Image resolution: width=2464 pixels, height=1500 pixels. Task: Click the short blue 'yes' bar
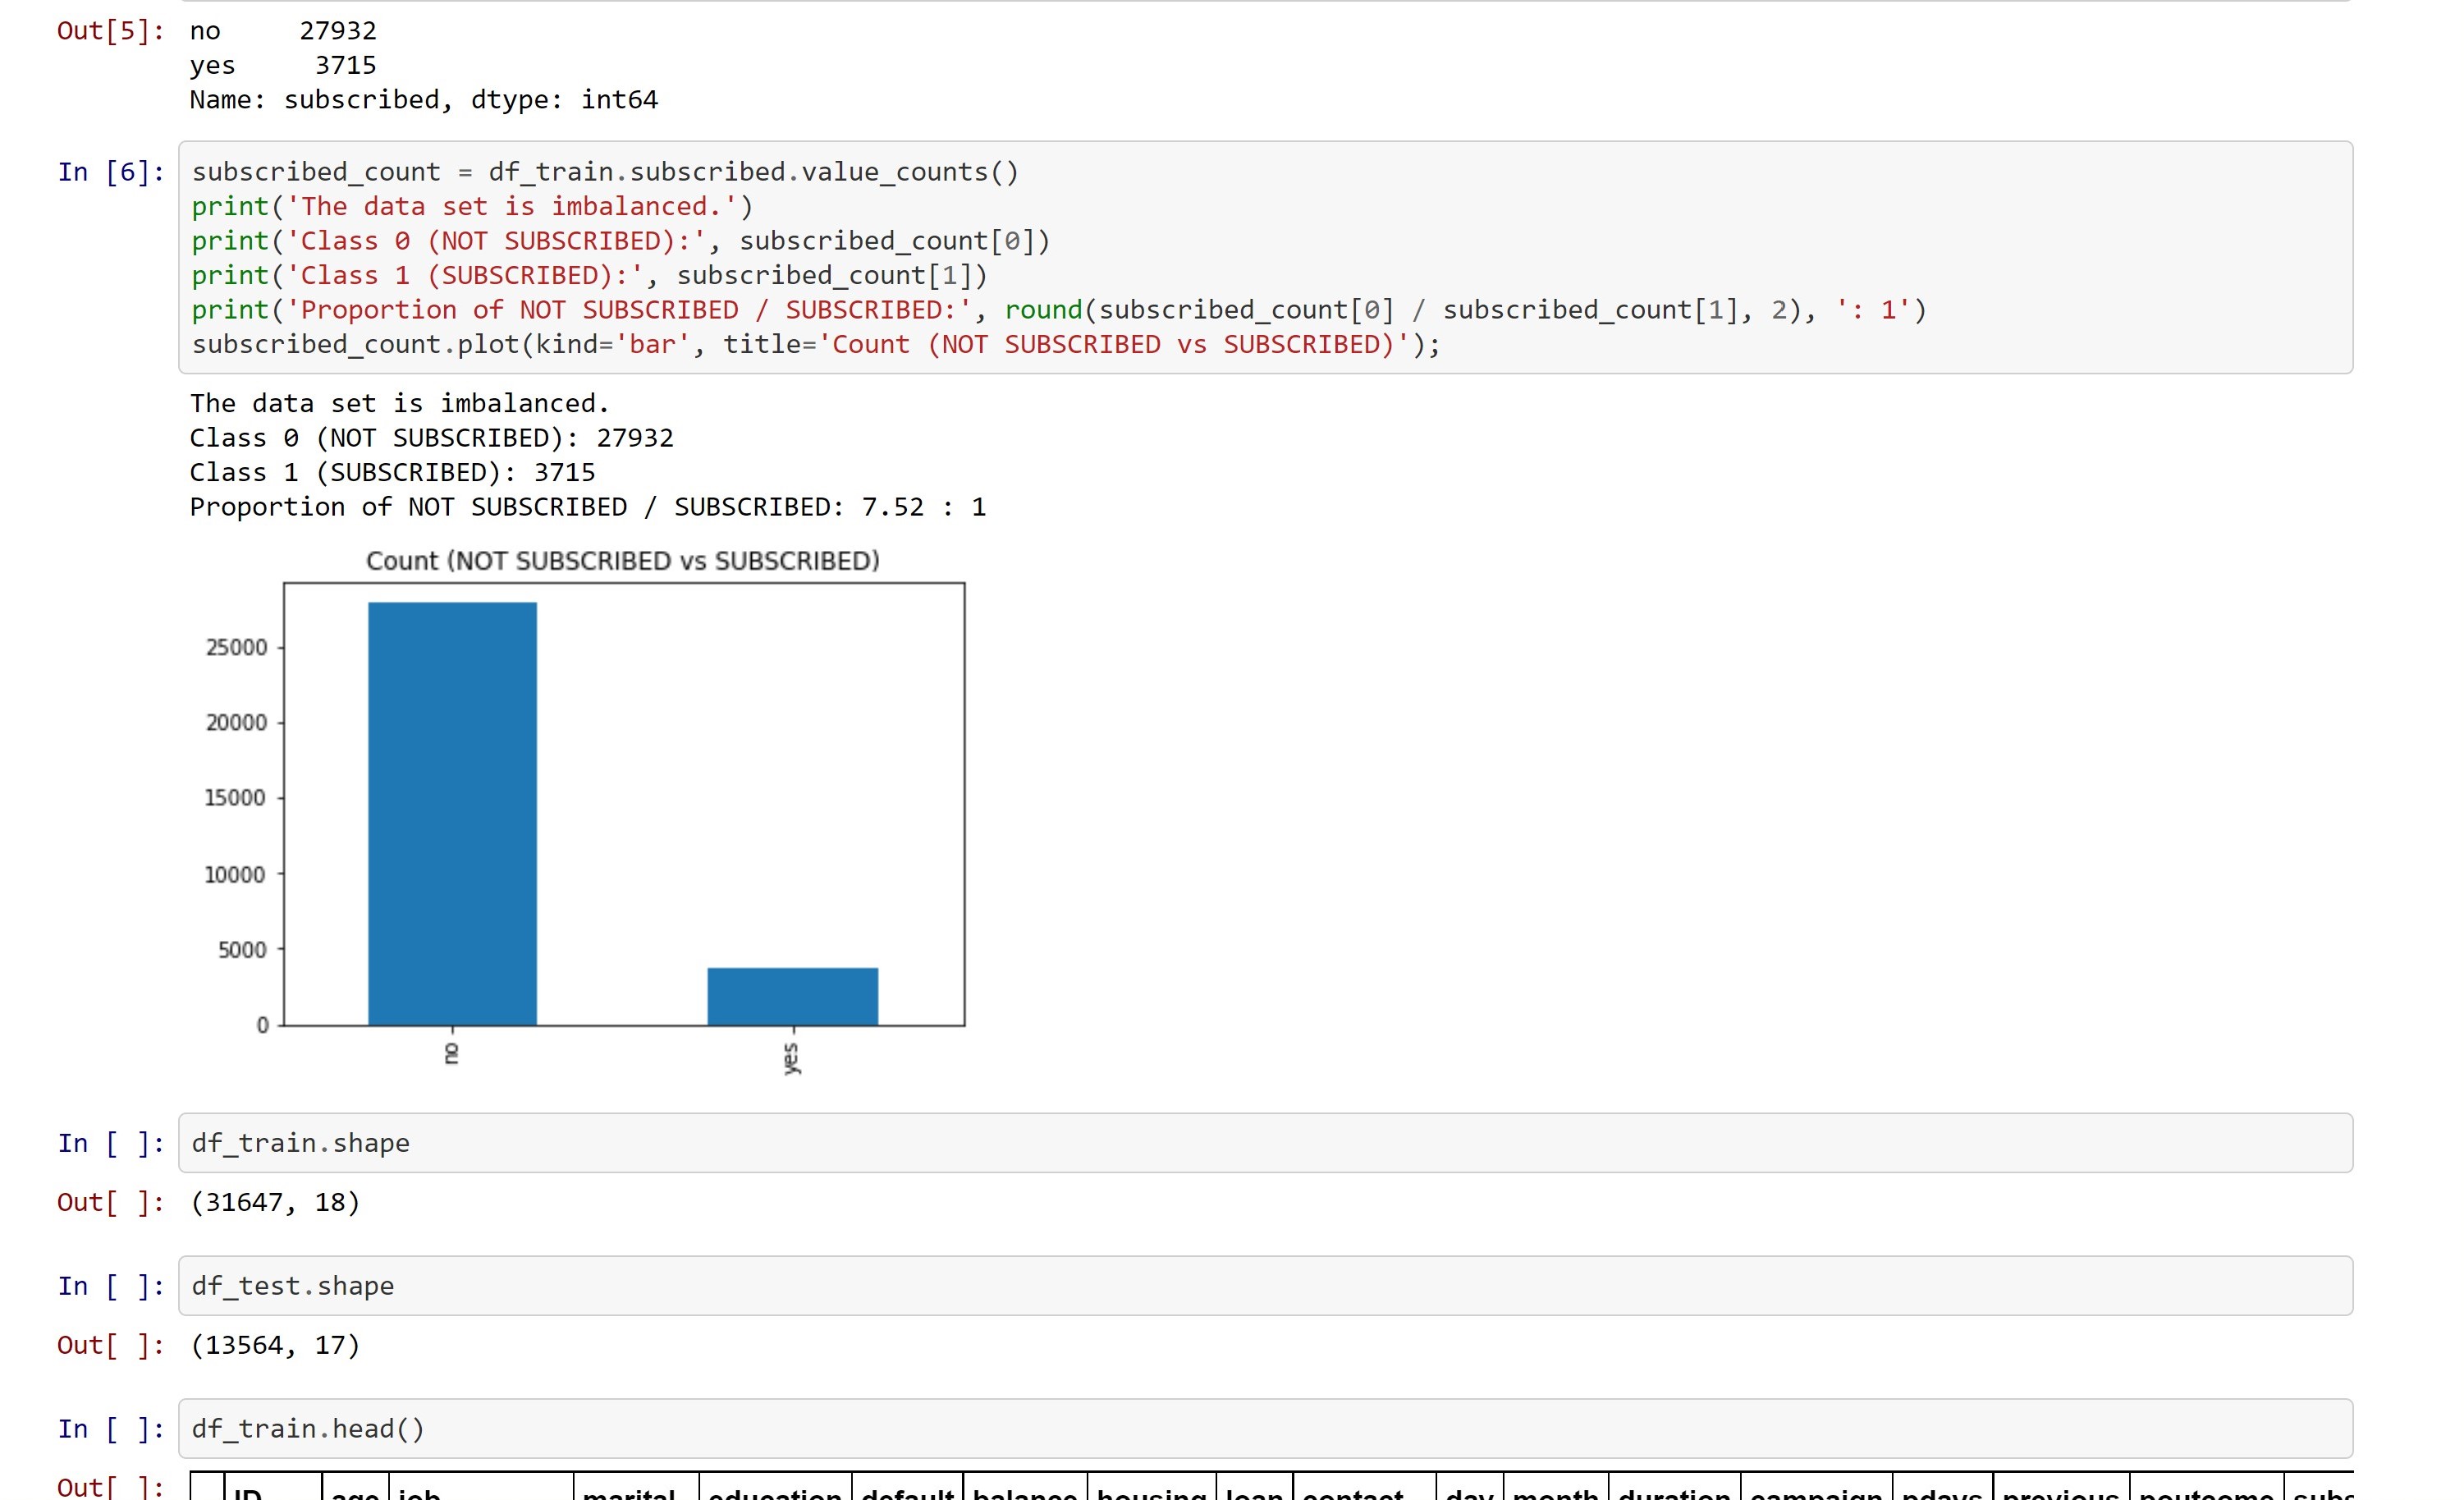[x=793, y=996]
